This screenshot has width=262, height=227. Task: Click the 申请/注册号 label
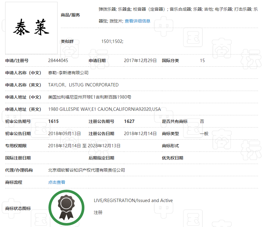(x=17, y=61)
